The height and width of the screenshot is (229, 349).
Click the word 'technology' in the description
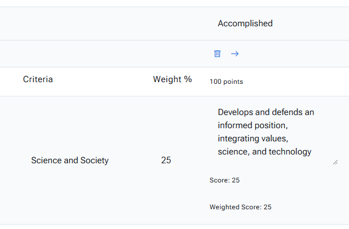[290, 152]
